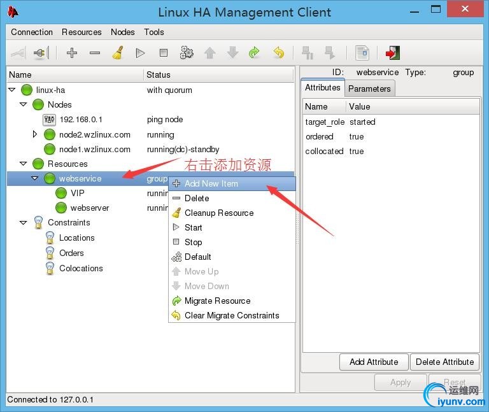The width and height of the screenshot is (489, 412).
Task: Select the Attributes tab
Action: [x=323, y=87]
